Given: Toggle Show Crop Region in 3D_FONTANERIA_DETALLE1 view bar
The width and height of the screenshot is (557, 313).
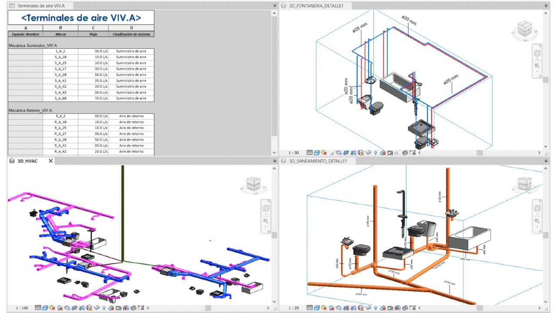Looking at the screenshot, I should (353, 153).
